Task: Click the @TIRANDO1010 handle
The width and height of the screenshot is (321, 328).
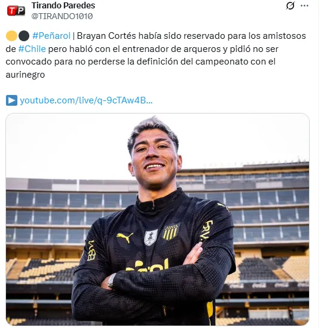Action: 62,16
